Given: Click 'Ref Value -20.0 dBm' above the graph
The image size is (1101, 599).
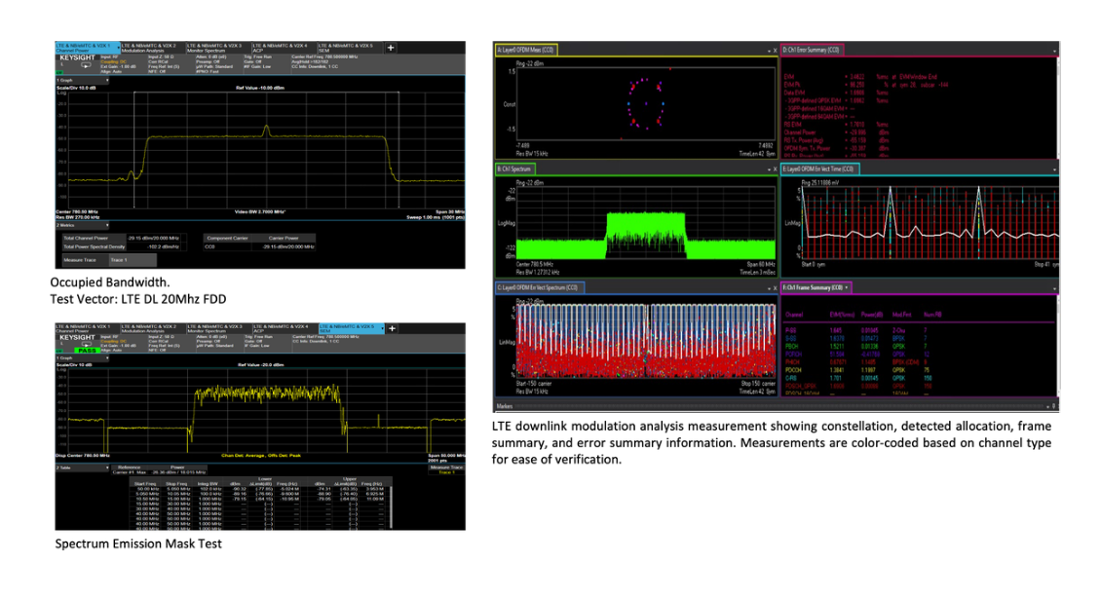Looking at the screenshot, I should tap(261, 365).
